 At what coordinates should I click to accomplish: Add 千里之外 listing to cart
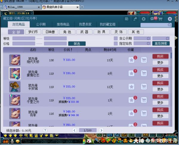(144, 100)
